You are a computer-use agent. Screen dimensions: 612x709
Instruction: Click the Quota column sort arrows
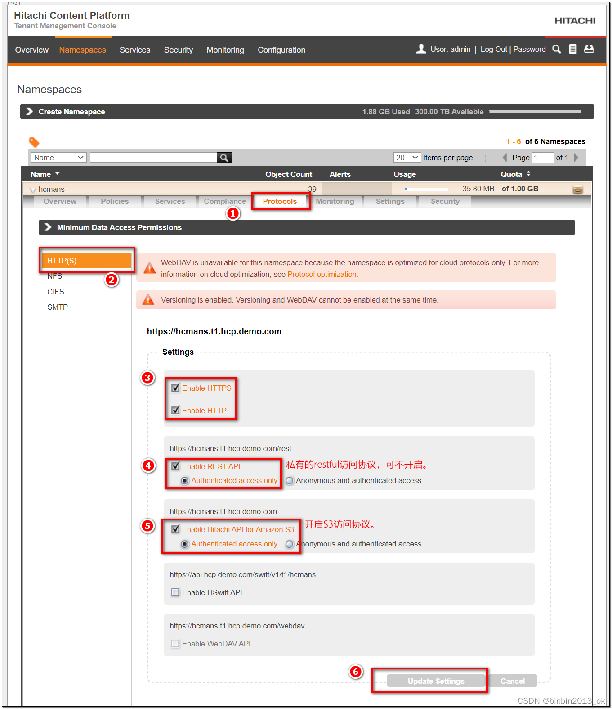click(x=528, y=174)
